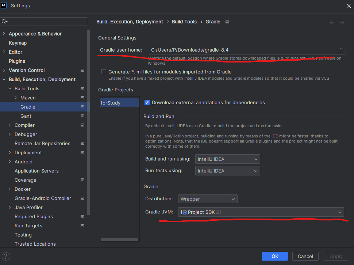Expand the Deployment node
This screenshot has width=354, height=265.
tap(10, 153)
